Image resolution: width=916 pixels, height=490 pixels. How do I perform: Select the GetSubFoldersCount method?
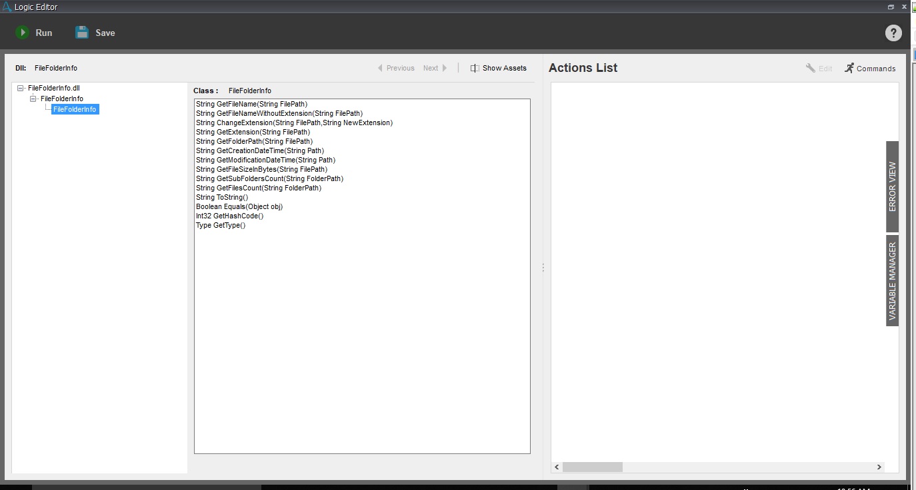[x=269, y=178]
